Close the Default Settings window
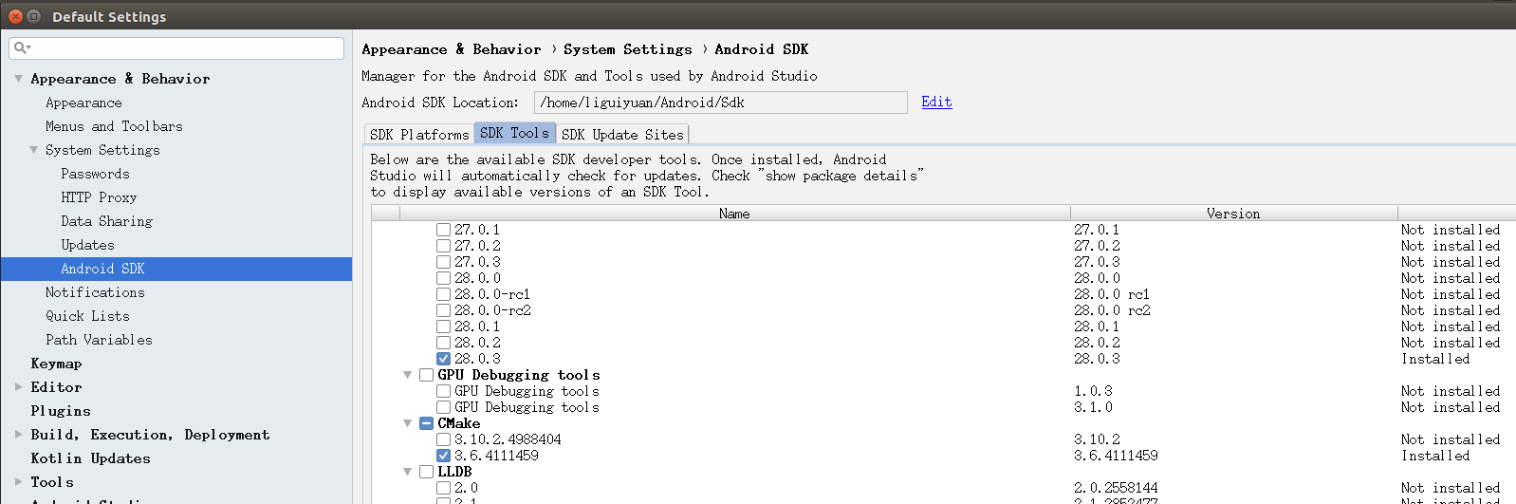The width and height of the screenshot is (1516, 504). (15, 16)
